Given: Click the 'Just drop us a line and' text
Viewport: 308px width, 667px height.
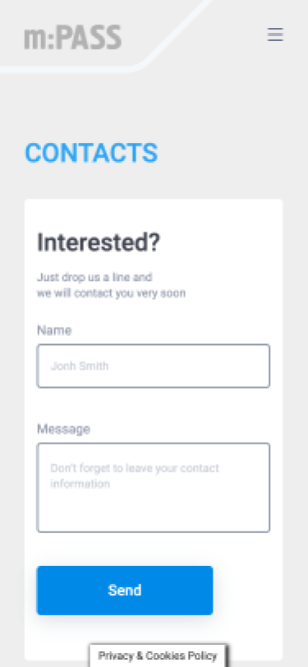Looking at the screenshot, I should click(94, 278).
